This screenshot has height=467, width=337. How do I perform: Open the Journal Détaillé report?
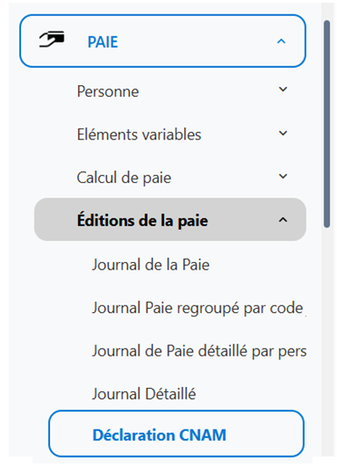[143, 394]
